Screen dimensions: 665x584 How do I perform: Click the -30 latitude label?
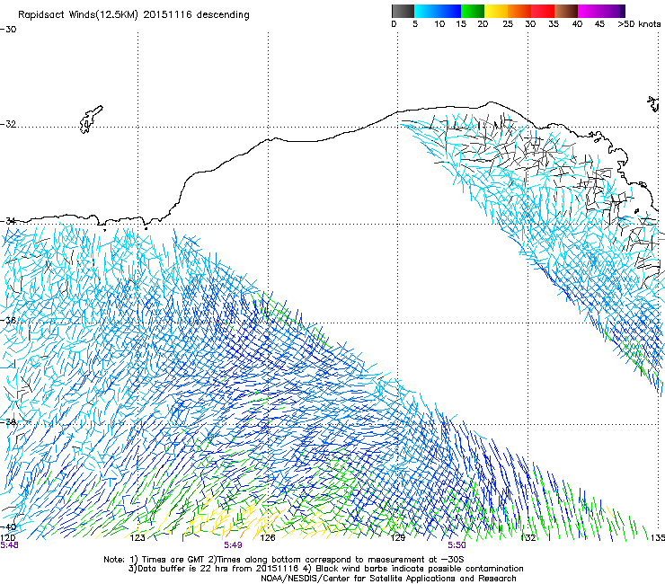8,30
